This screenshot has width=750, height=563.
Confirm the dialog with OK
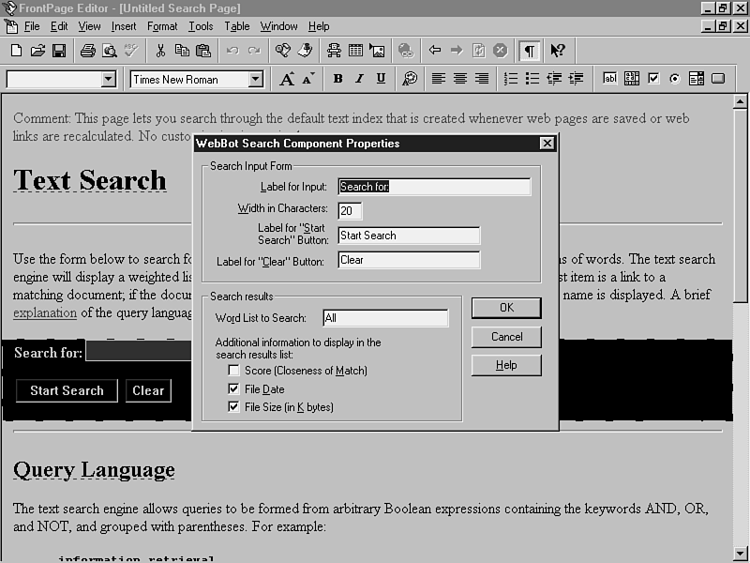[506, 308]
